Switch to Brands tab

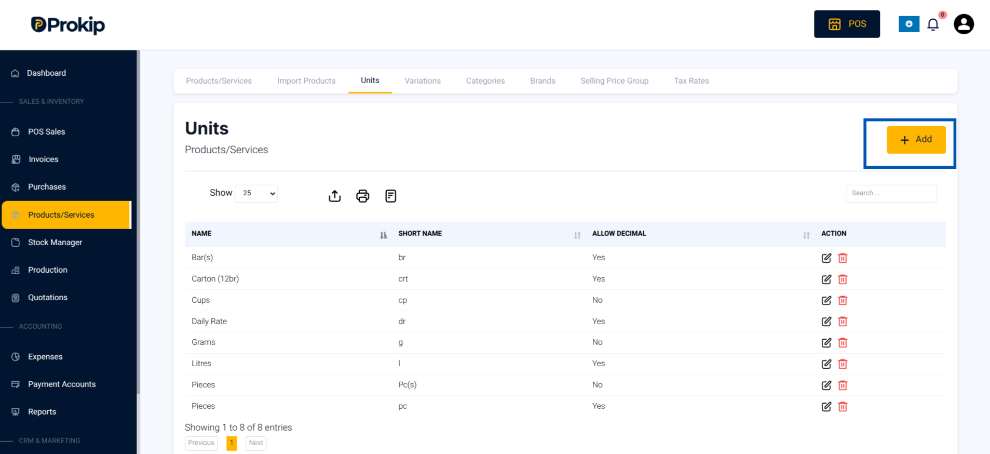(543, 81)
